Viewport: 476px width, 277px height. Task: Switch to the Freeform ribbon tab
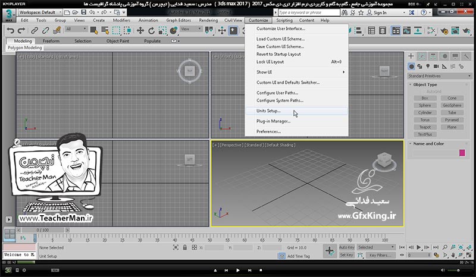click(x=51, y=41)
